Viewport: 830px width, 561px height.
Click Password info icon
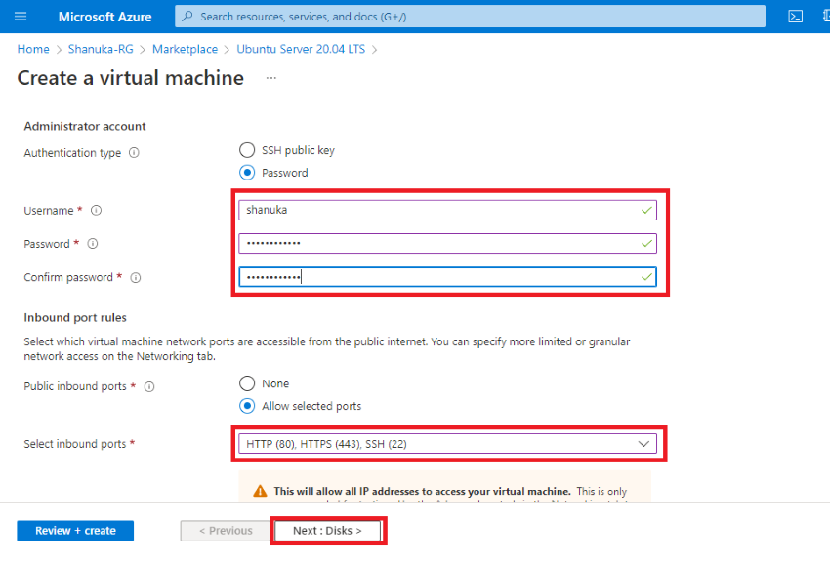point(93,244)
